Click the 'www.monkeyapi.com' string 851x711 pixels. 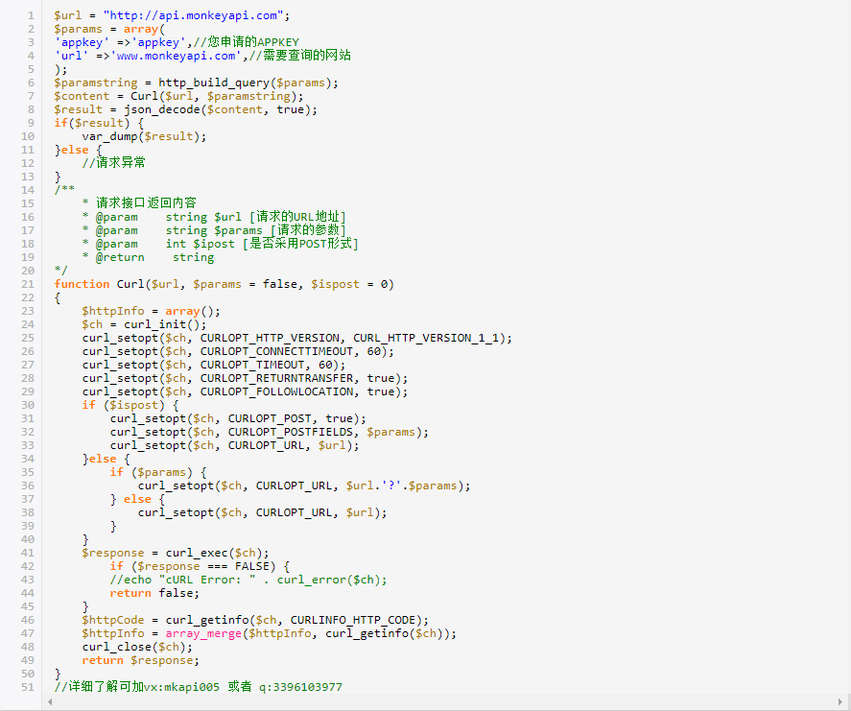click(176, 56)
